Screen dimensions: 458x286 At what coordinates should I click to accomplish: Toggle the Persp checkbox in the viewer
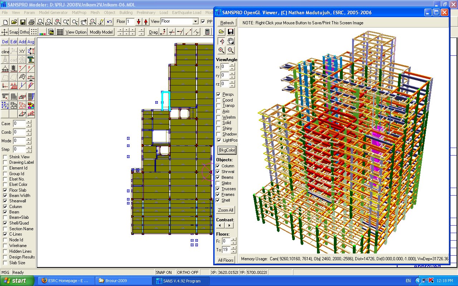click(219, 94)
